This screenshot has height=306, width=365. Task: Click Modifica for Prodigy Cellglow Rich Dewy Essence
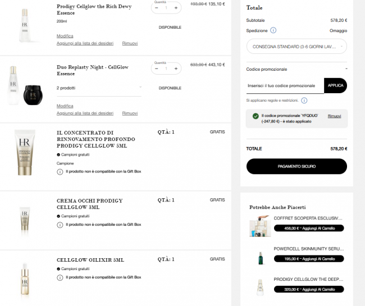click(65, 36)
